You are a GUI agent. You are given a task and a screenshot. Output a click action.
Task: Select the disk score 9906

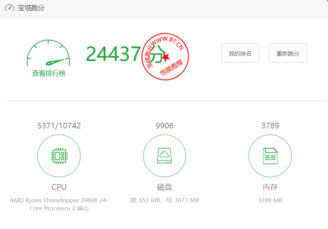click(x=165, y=126)
